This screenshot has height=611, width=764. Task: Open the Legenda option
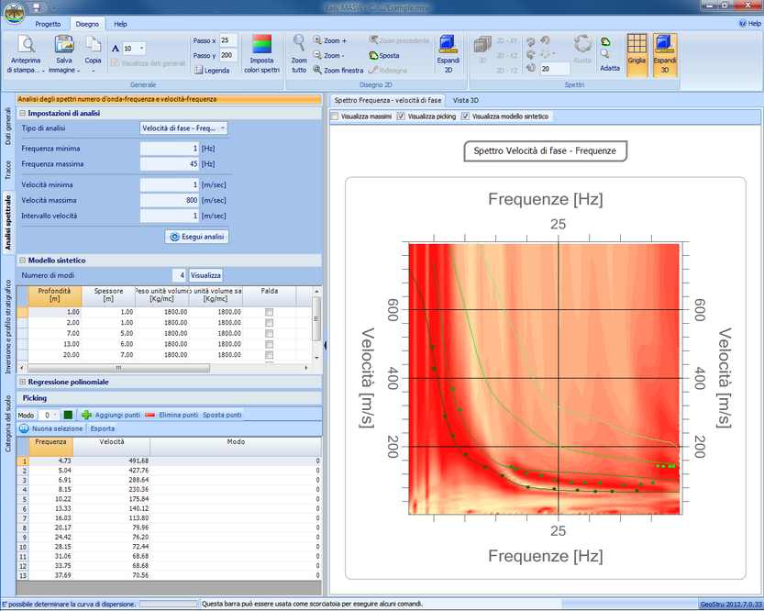(x=212, y=70)
